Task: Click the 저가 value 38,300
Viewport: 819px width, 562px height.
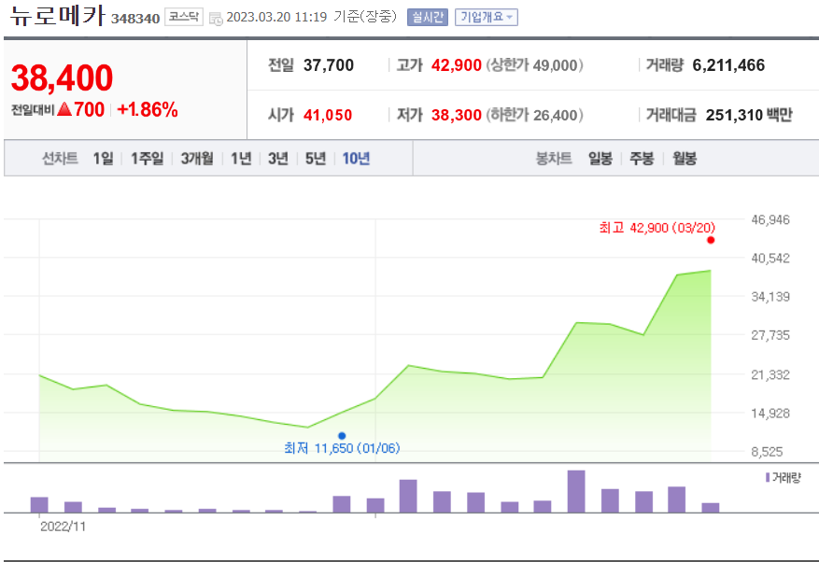Action: coord(457,115)
